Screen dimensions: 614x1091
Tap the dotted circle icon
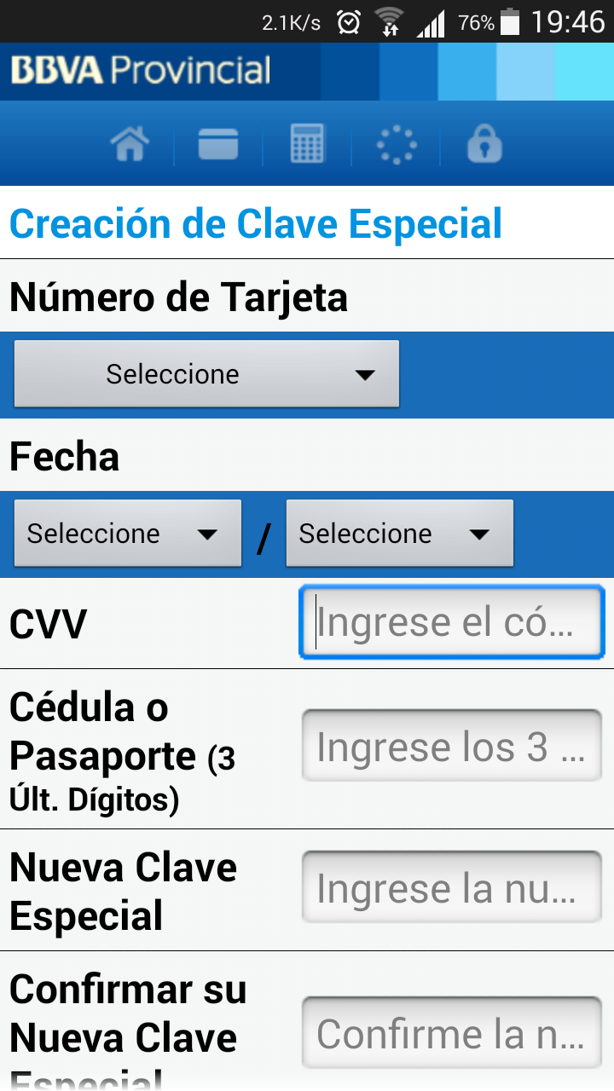click(x=396, y=145)
